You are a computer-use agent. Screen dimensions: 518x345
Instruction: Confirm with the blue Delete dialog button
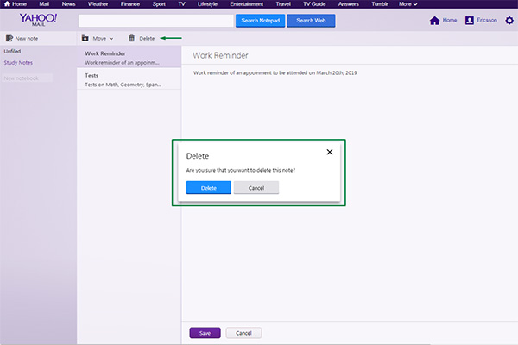pos(208,187)
